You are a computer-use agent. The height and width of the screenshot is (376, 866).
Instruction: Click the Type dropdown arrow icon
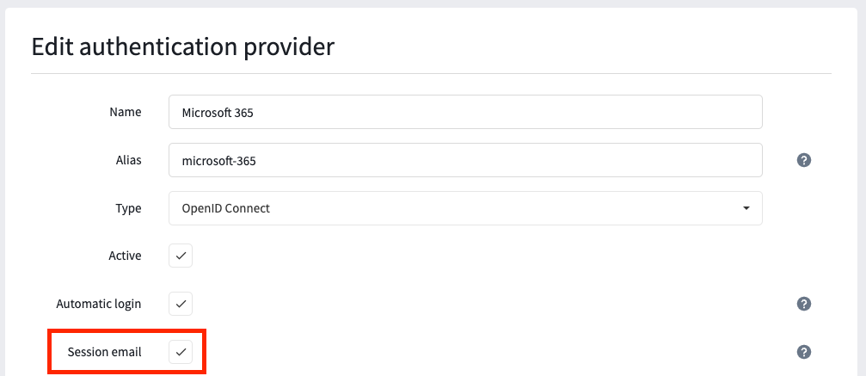click(746, 208)
